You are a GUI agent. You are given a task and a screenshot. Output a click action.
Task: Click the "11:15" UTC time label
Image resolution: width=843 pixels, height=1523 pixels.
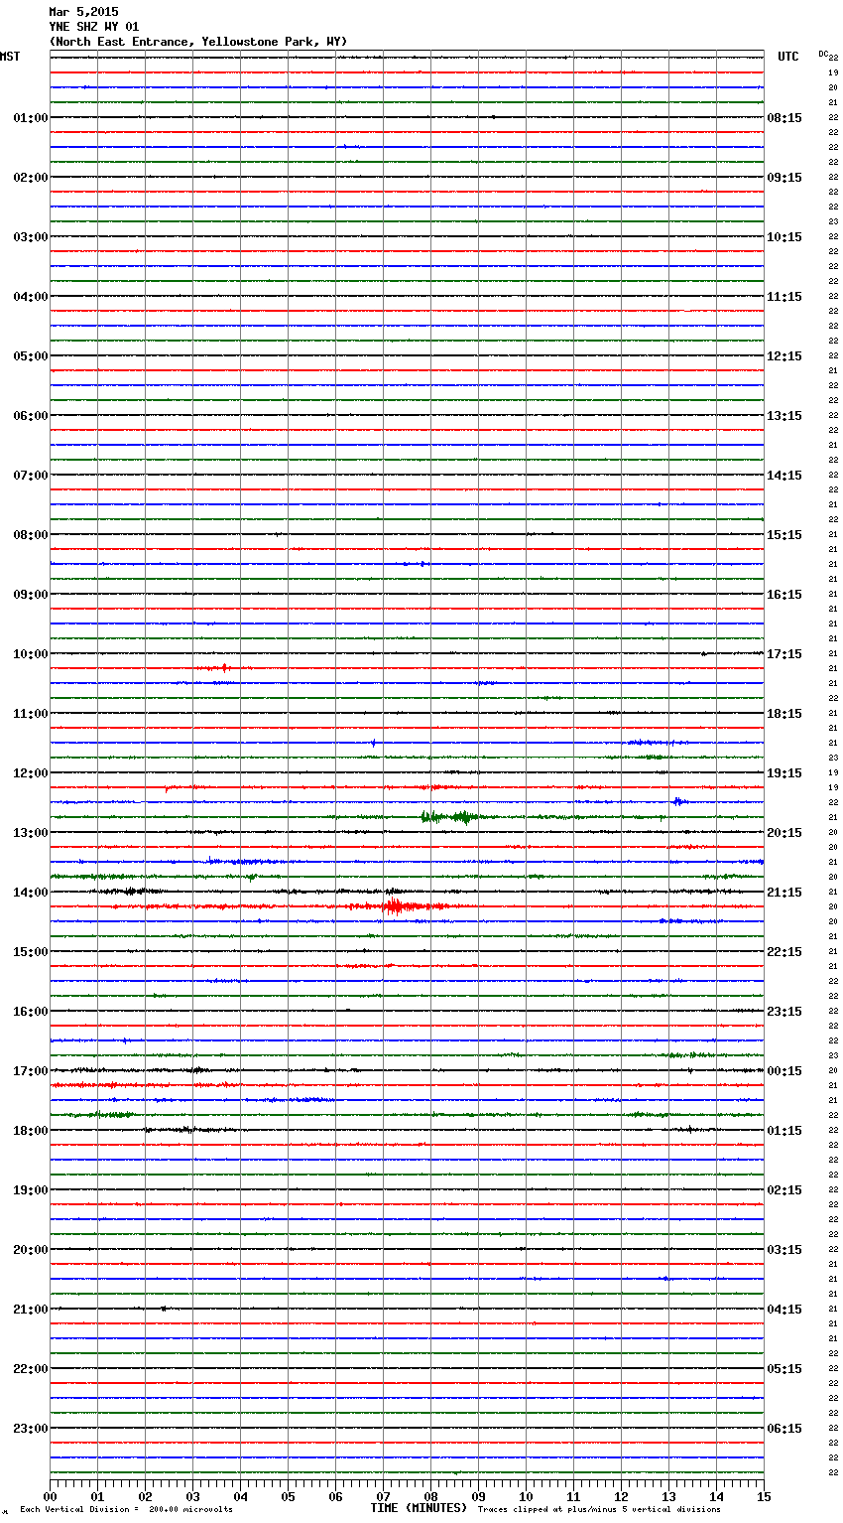784,297
